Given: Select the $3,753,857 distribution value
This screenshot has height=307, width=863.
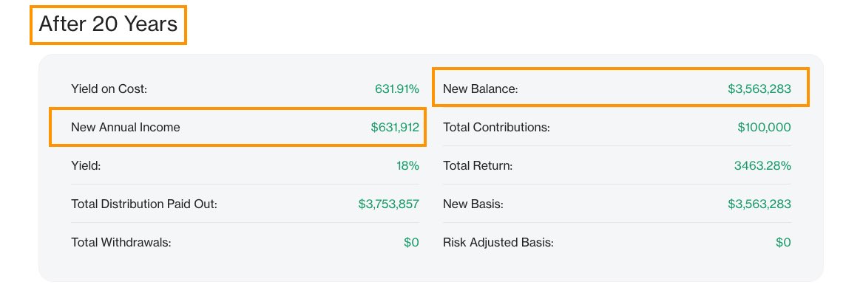Looking at the screenshot, I should pos(388,204).
